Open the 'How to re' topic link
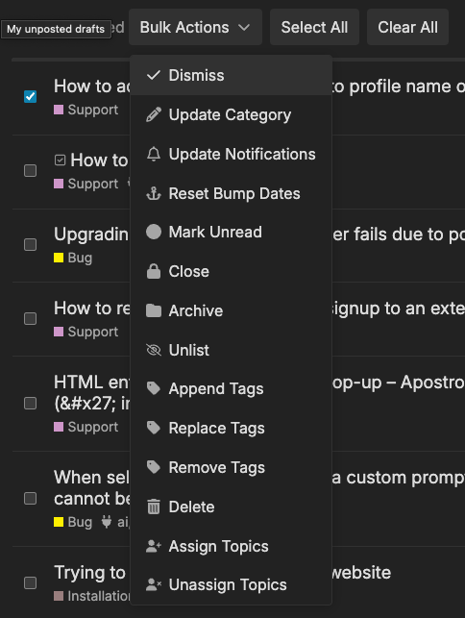The width and height of the screenshot is (465, 618). [92, 309]
